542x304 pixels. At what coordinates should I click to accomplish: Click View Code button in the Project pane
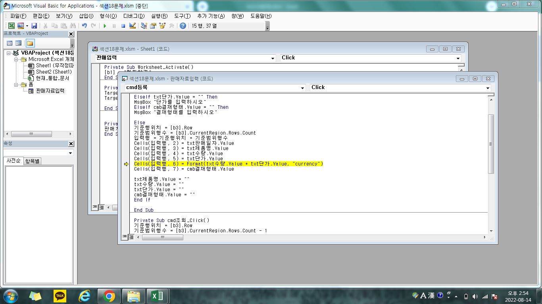10,43
